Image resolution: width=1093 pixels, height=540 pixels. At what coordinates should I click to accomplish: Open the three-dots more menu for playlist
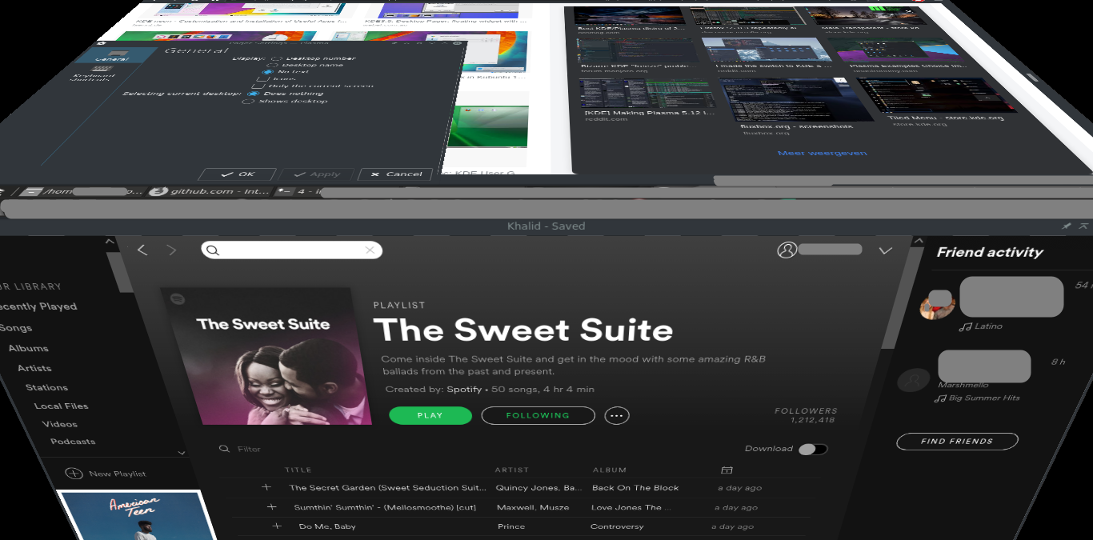click(616, 415)
